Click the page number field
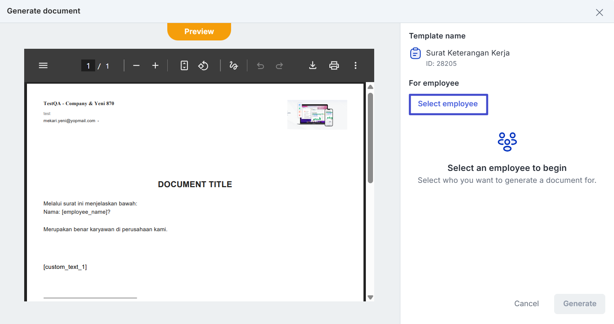The height and width of the screenshot is (324, 614). click(x=88, y=66)
